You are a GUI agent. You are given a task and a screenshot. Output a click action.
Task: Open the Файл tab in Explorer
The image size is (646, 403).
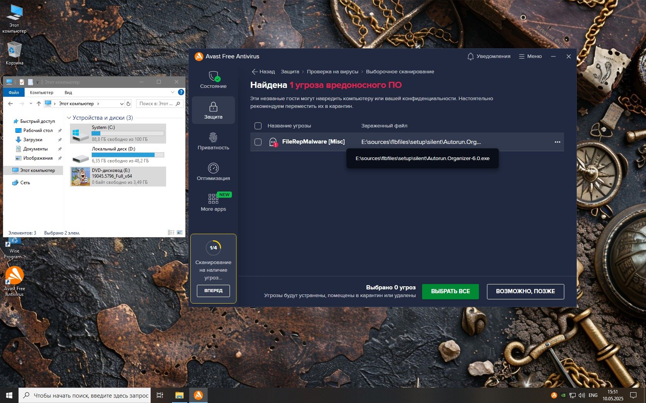[x=14, y=92]
